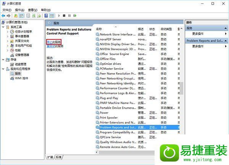Viewport: 229px width, 165px height.
Task: Click vertical scrollbar thumb in services list
Action: (181, 88)
